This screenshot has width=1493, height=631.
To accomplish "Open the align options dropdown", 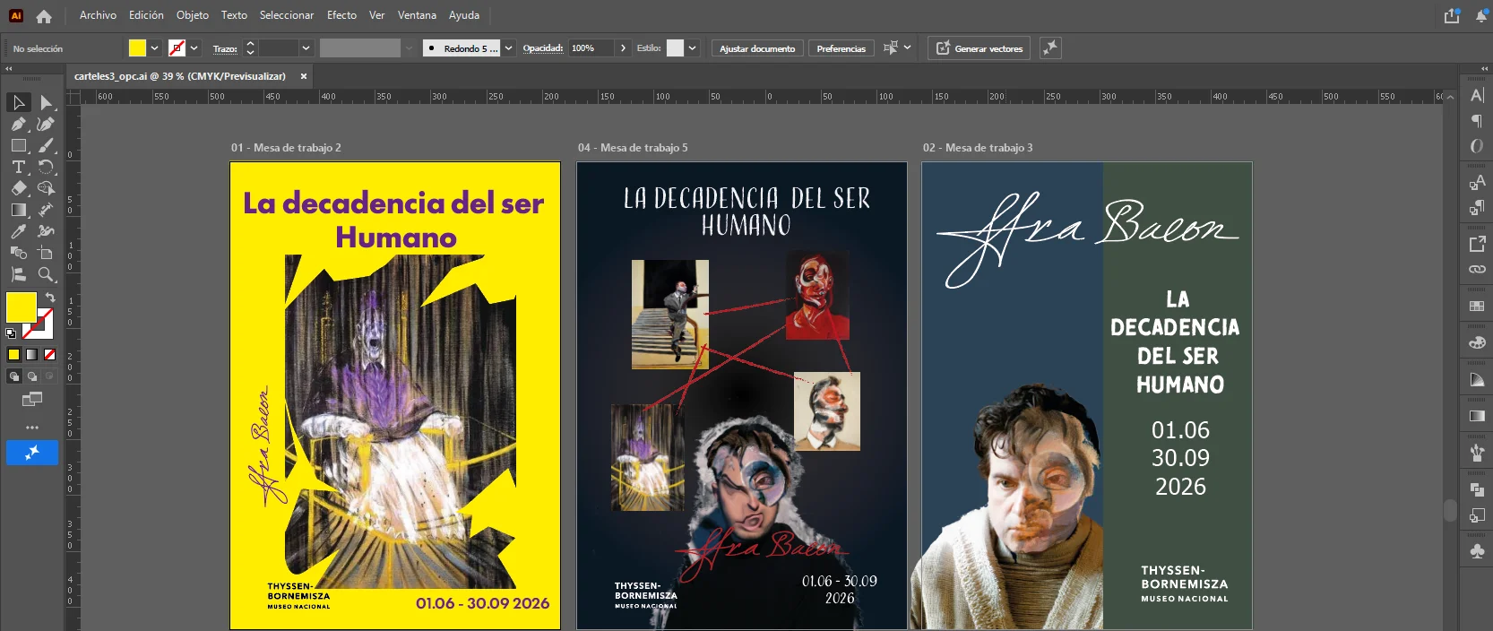I will pos(907,48).
